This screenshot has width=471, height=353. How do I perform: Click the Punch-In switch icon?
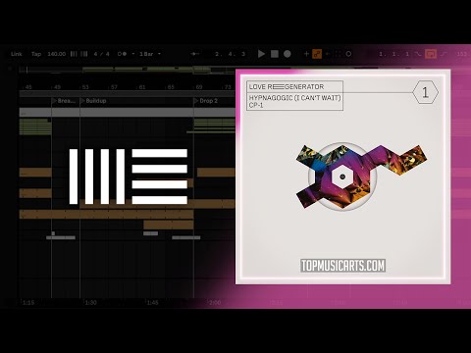pyautogui.click(x=418, y=54)
